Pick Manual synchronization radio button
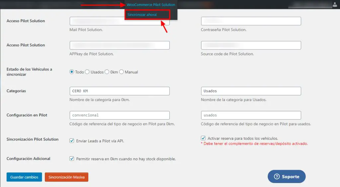Viewport: 340px width, 187px height. (122, 72)
